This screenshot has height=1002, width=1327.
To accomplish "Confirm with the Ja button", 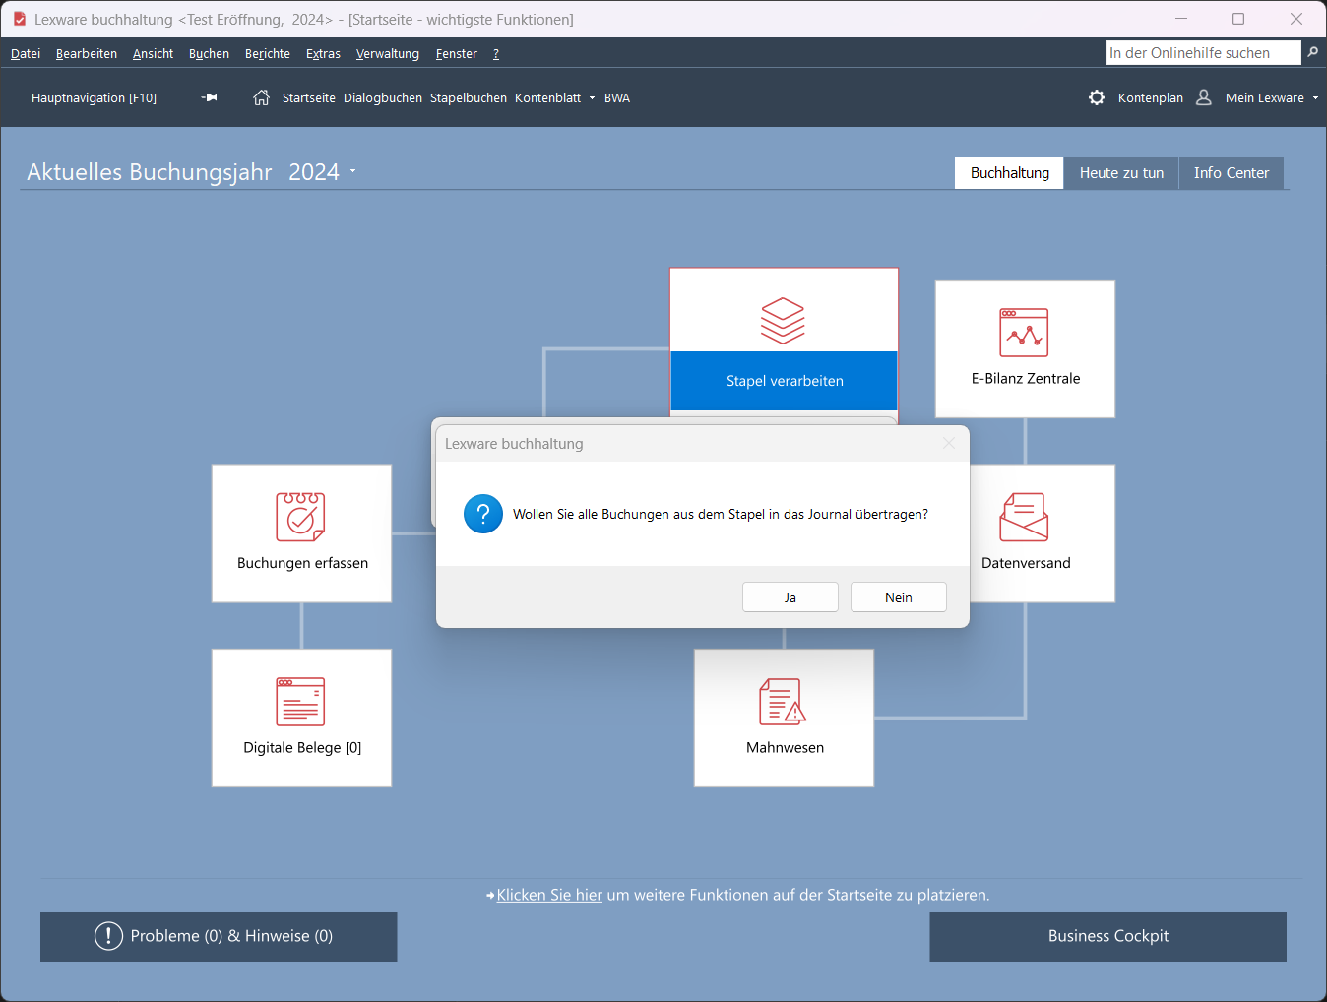I will click(x=790, y=597).
